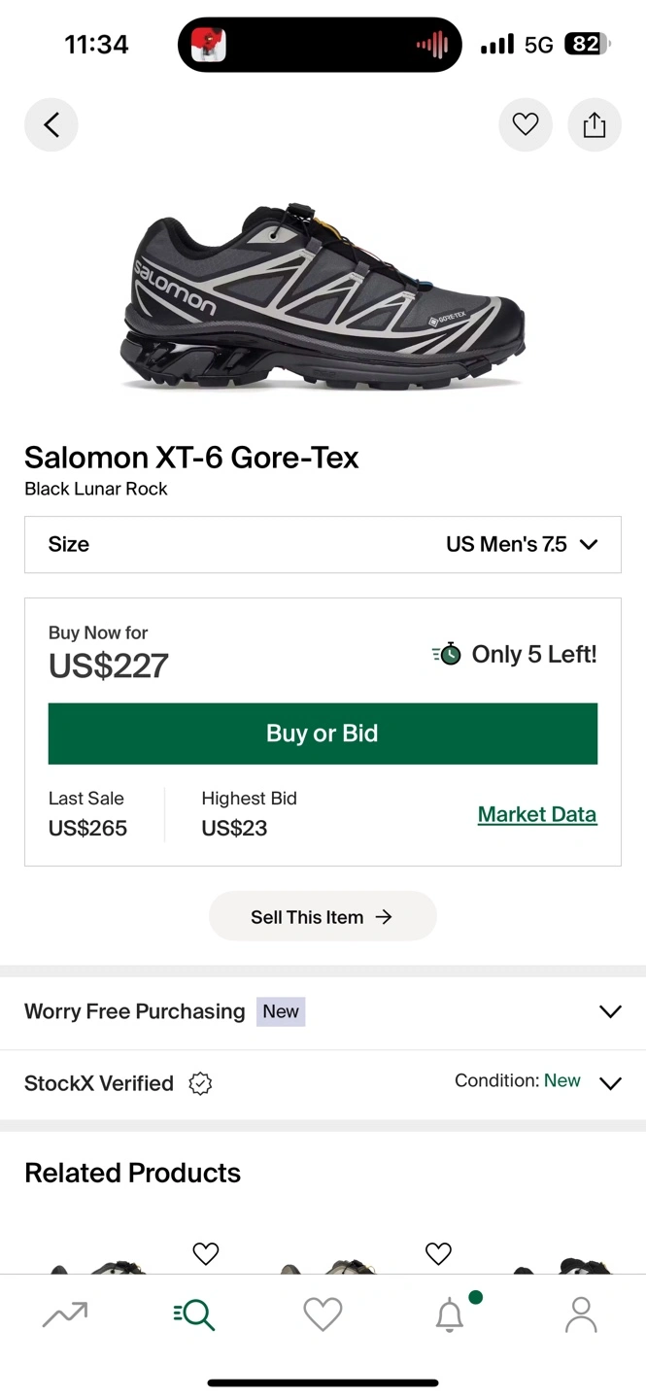This screenshot has height=1399, width=646.
Task: Tap the share icon
Action: pos(595,124)
